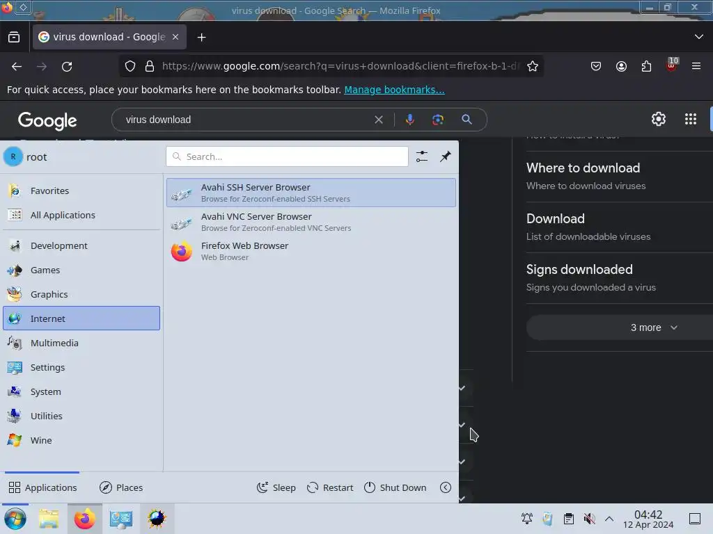
Task: Clear the Google search box with X
Action: click(x=378, y=120)
